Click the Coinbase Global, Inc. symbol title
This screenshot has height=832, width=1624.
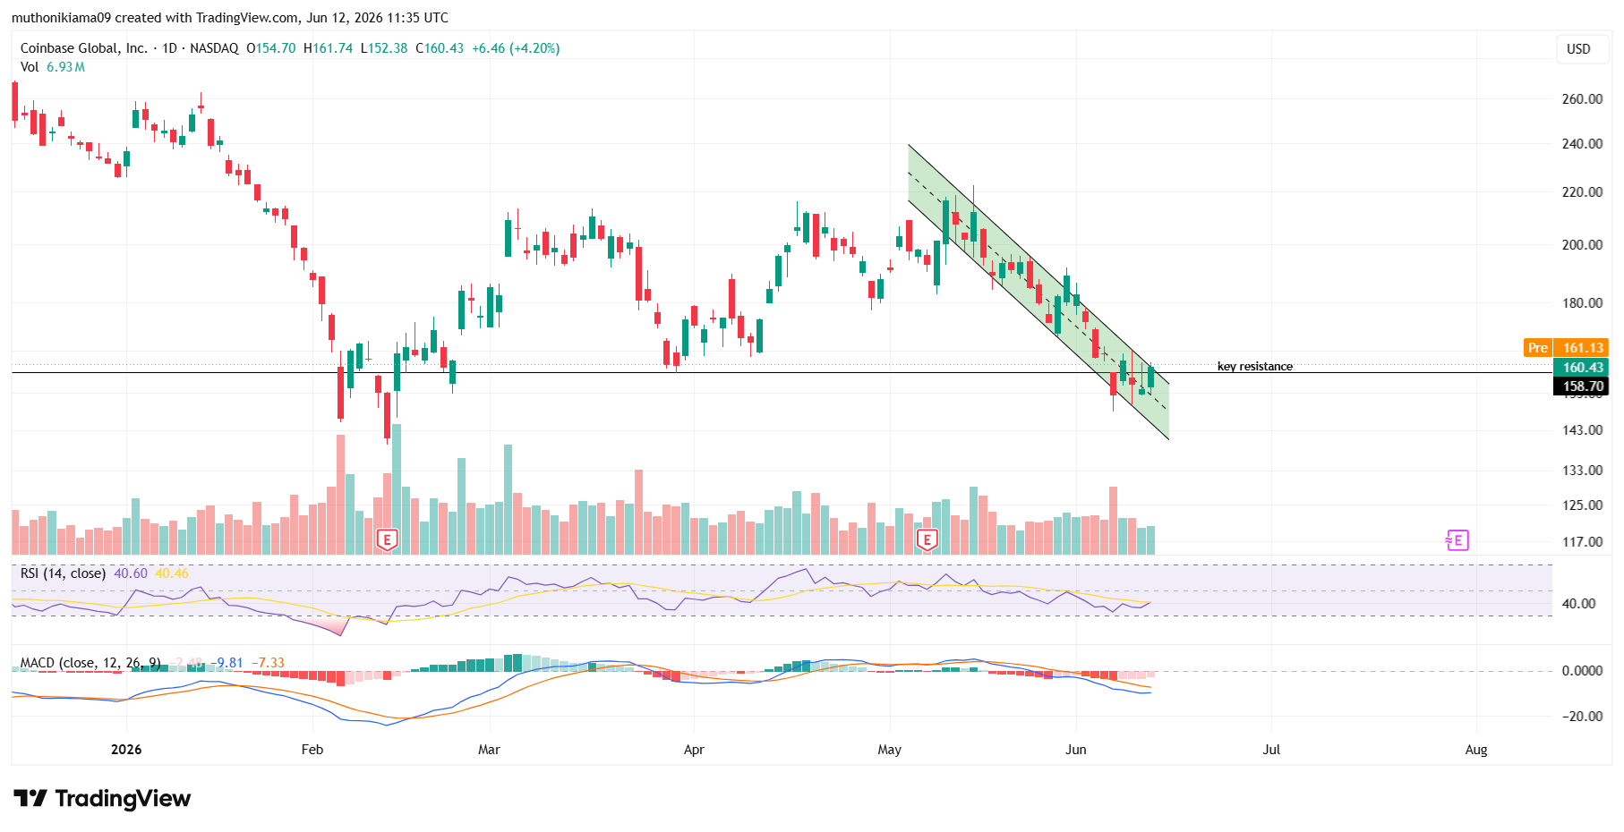[x=84, y=48]
